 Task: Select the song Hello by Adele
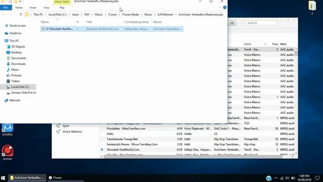pos(198,134)
